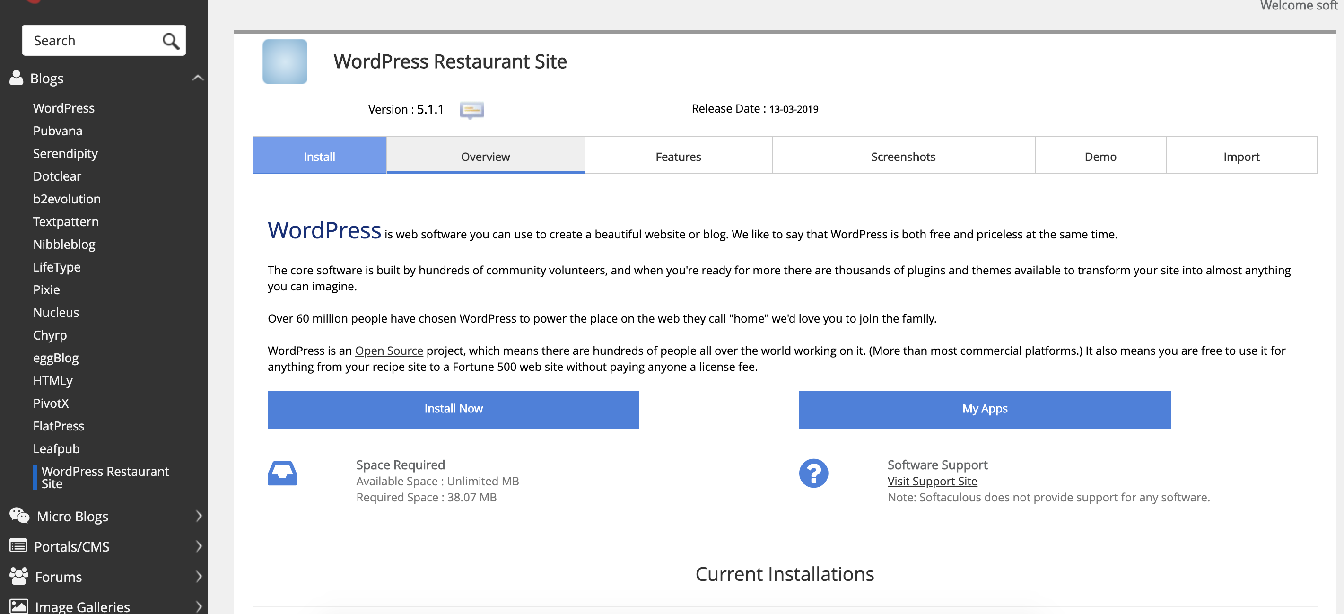Click the Software Support question icon
The image size is (1344, 614).
[x=813, y=473]
